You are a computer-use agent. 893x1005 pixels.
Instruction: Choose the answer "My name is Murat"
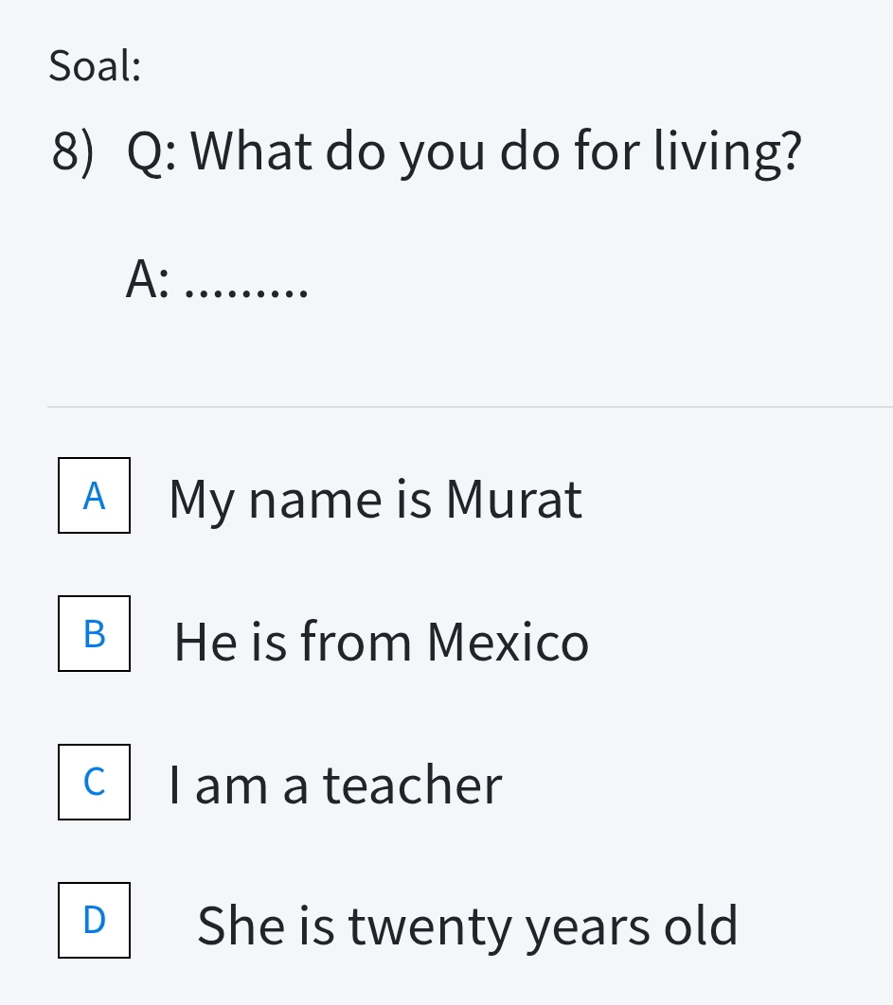pyautogui.click(x=375, y=499)
